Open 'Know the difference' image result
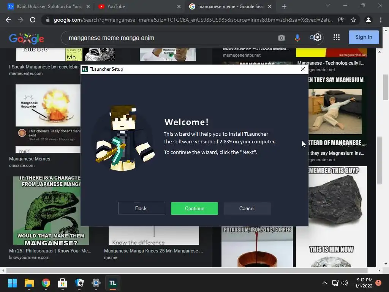Image resolution: width=389 pixels, height=292 pixels. pos(154,235)
